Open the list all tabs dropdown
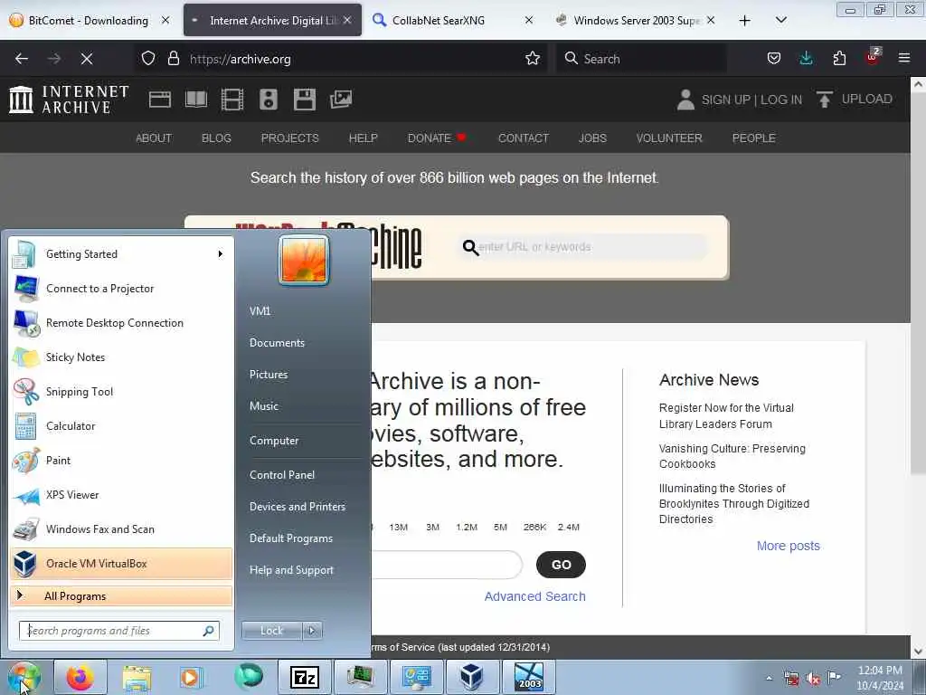This screenshot has width=926, height=695. coord(780,20)
